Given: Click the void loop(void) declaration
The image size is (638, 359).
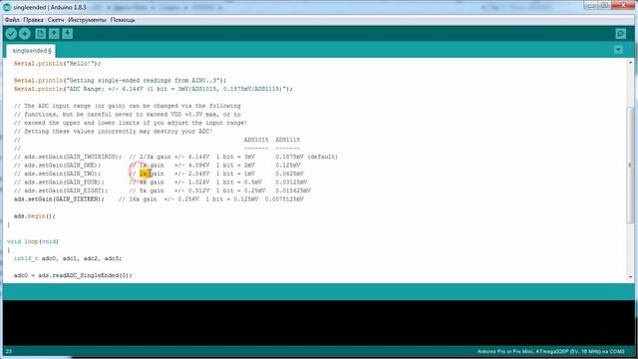Looking at the screenshot, I should click(x=33, y=241).
